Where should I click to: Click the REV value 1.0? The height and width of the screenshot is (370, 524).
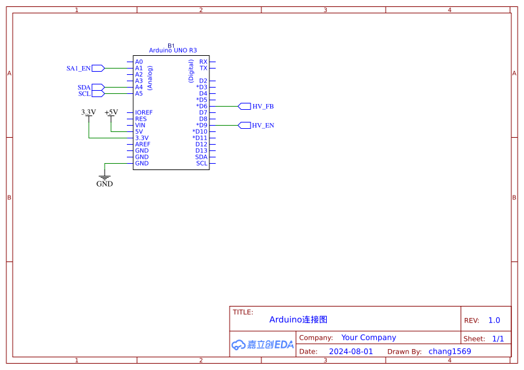coord(494,320)
